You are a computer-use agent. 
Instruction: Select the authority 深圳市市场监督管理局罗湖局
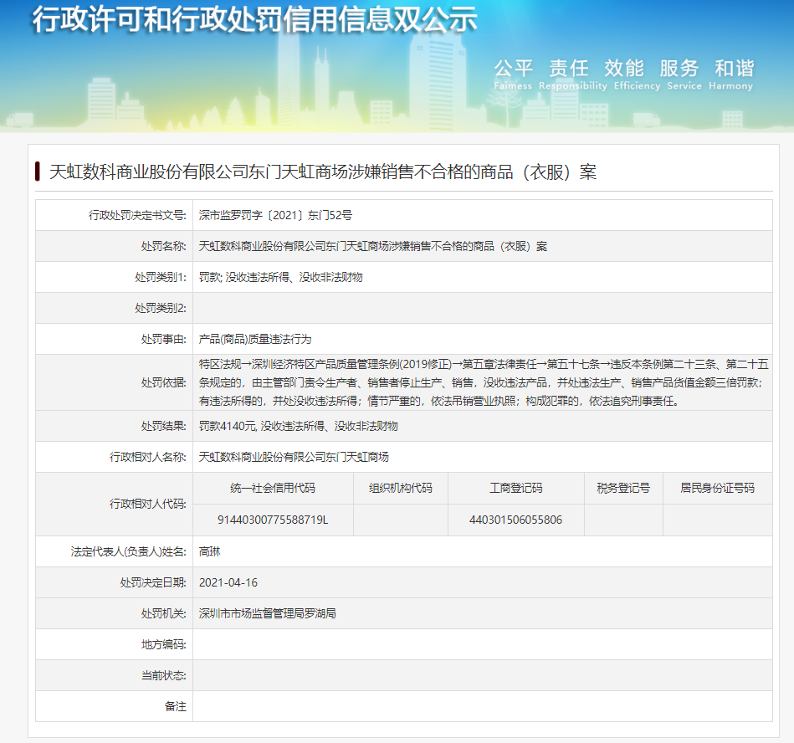[x=268, y=613]
